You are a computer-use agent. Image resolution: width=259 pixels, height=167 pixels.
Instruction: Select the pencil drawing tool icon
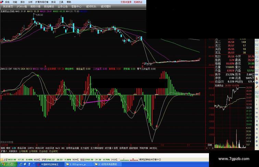click(257, 87)
